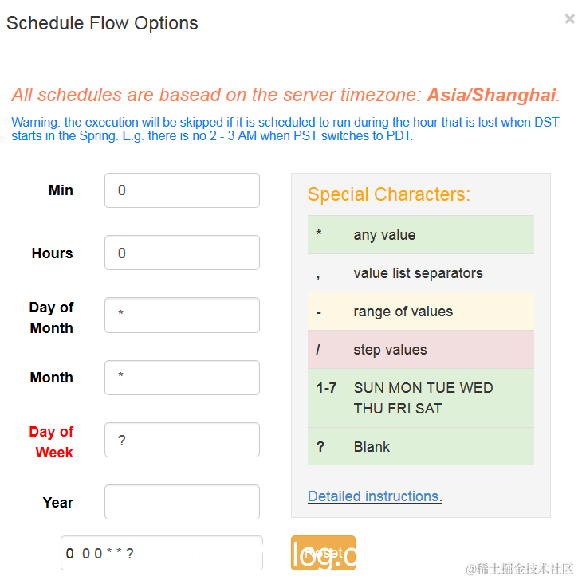Image resolution: width=578 pixels, height=580 pixels.
Task: Pick the 'range of values' row
Action: (x=420, y=312)
